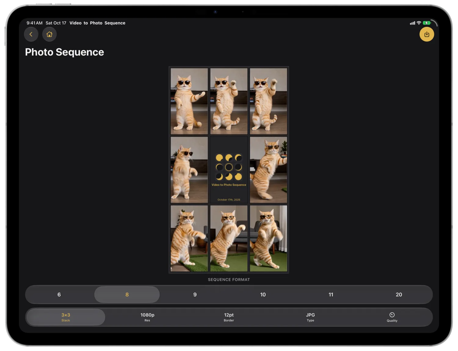Select sequence format 20

[399, 295]
